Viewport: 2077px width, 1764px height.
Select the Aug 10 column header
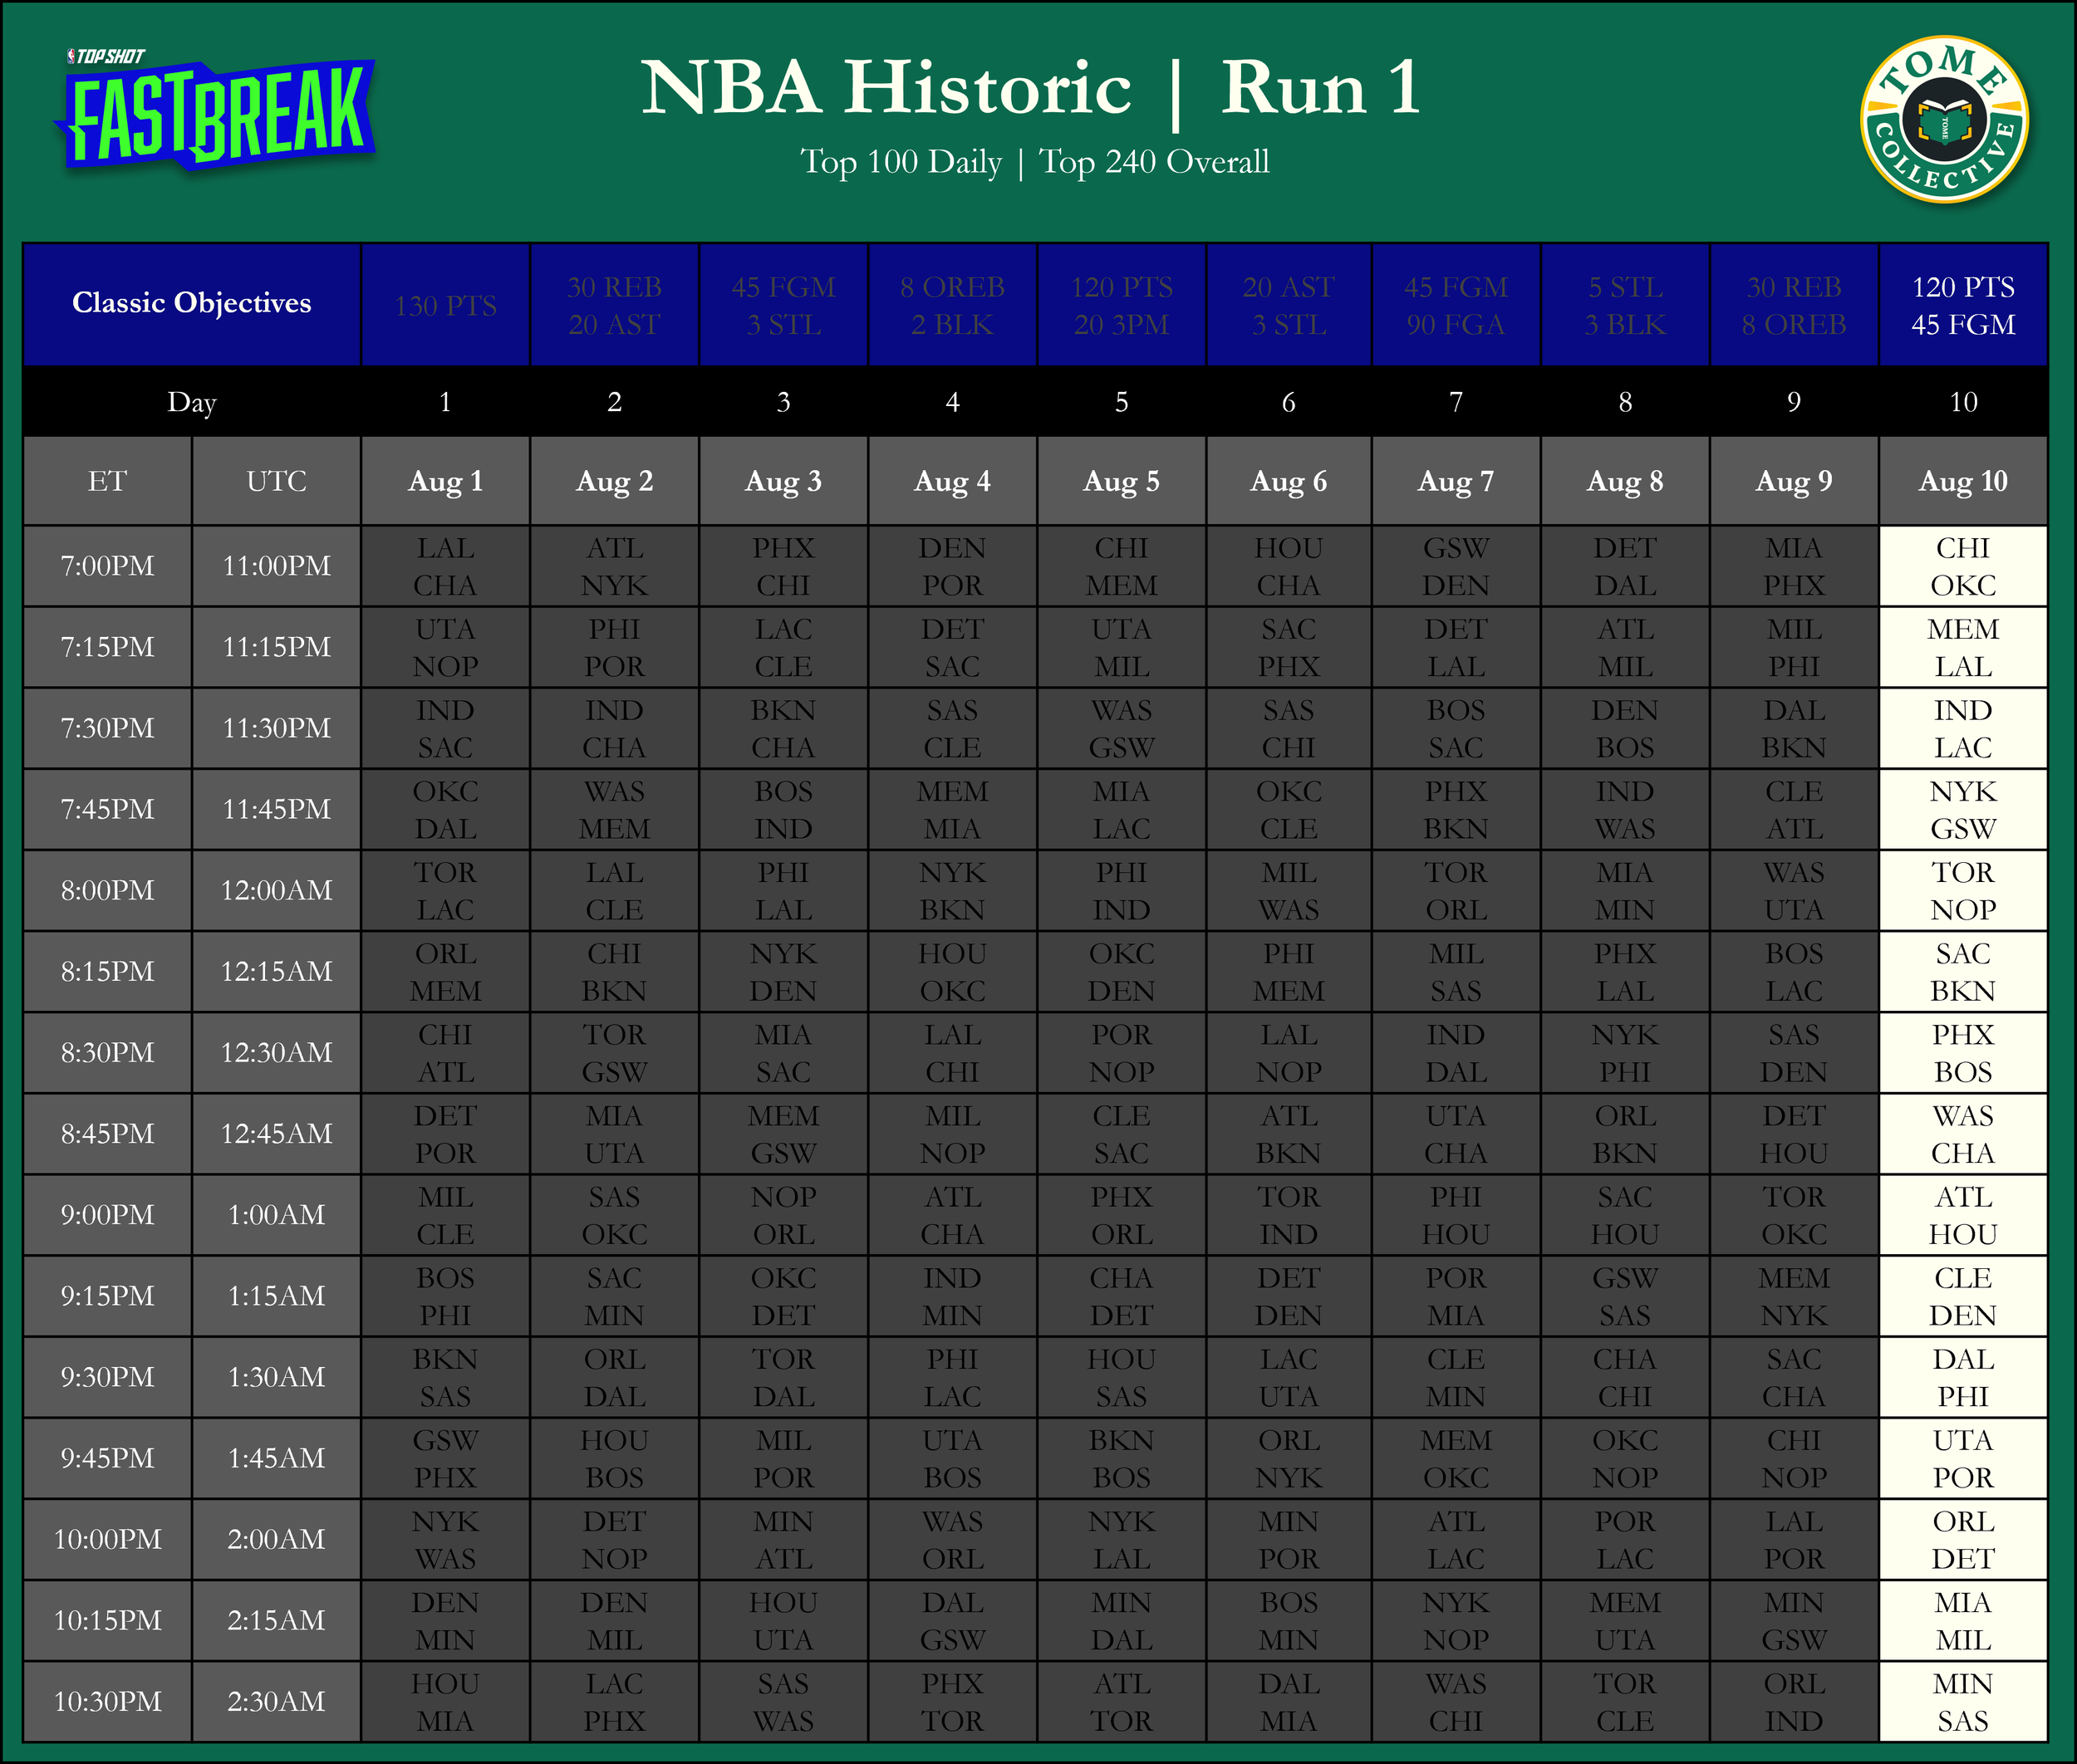1962,481
